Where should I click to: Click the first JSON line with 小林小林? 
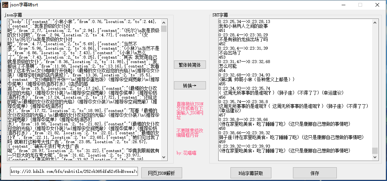coord(82,22)
